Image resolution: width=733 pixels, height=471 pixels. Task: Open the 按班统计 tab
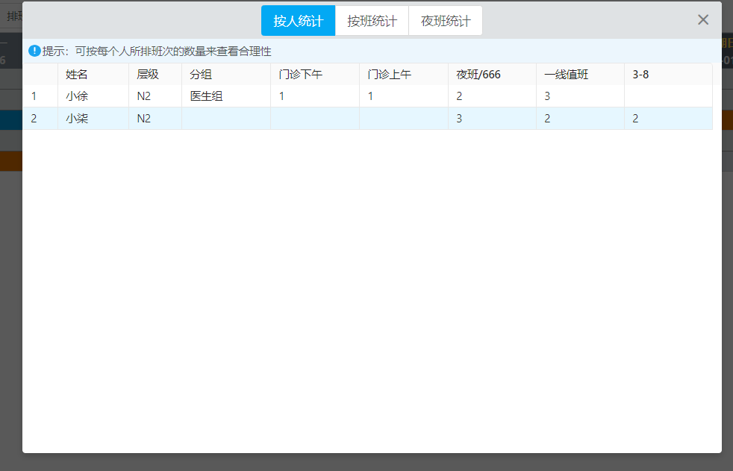[x=372, y=21]
